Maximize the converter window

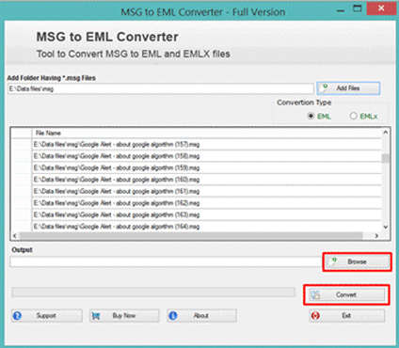358,8
